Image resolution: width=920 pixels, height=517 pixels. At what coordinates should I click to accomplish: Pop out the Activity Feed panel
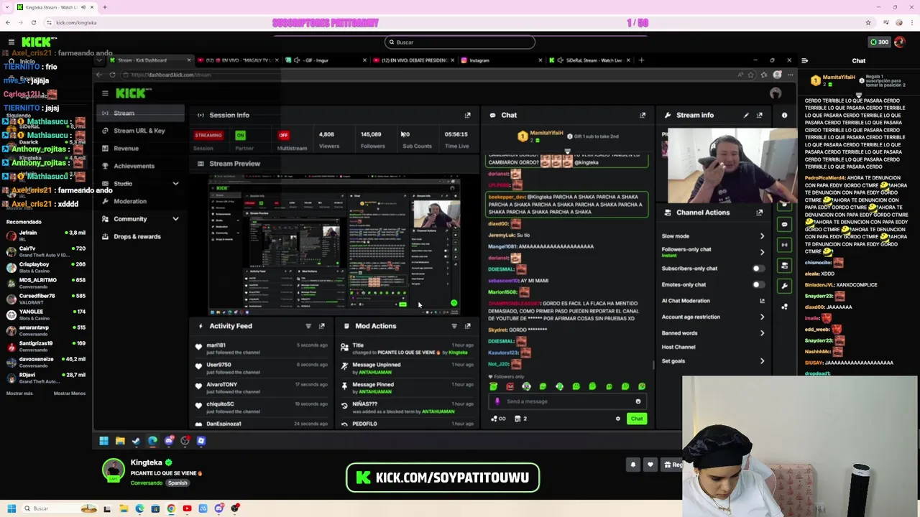click(x=322, y=326)
